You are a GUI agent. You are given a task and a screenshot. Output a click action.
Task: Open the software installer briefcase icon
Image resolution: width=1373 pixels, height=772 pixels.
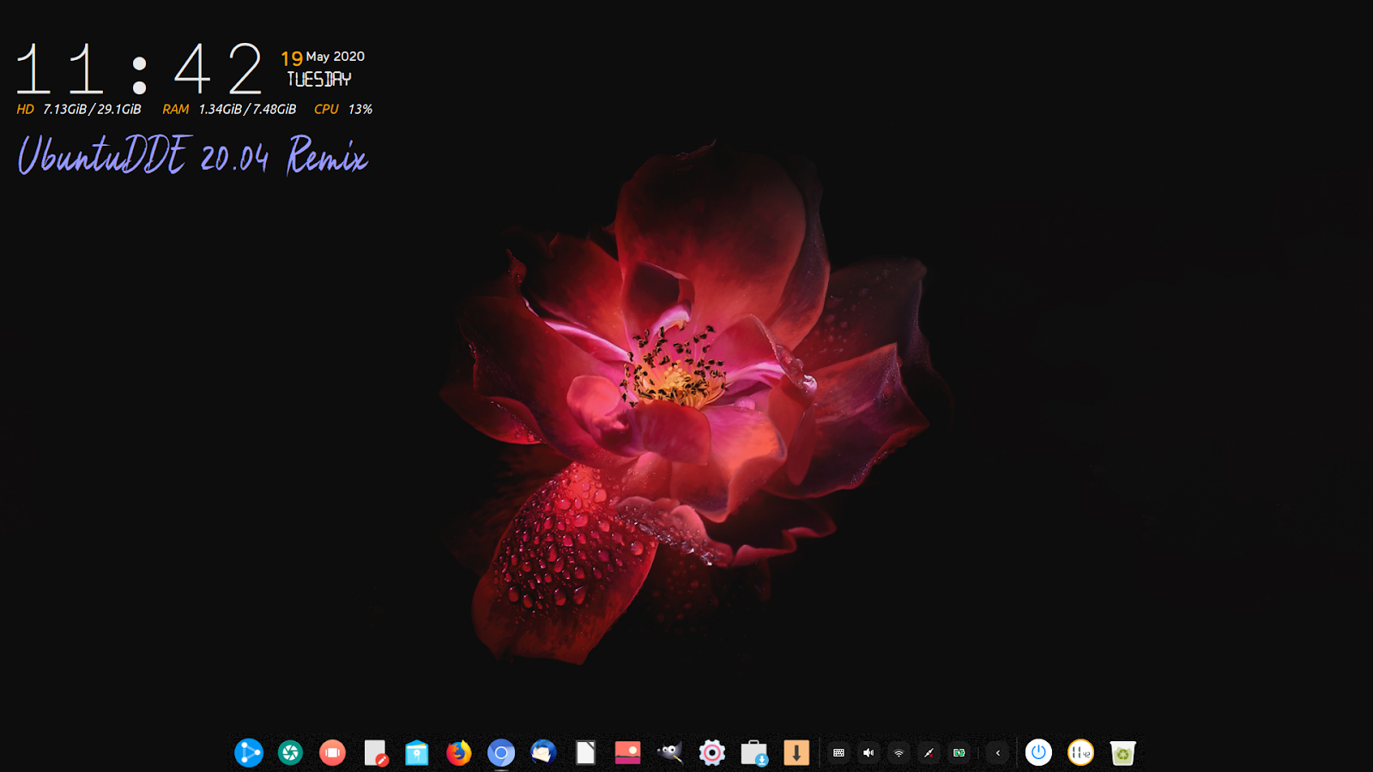[754, 753]
